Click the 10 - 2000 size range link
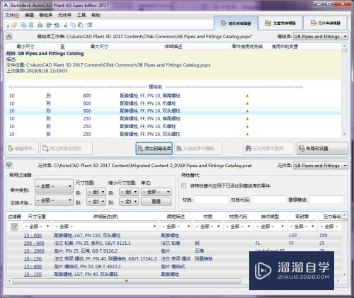 [34, 251]
